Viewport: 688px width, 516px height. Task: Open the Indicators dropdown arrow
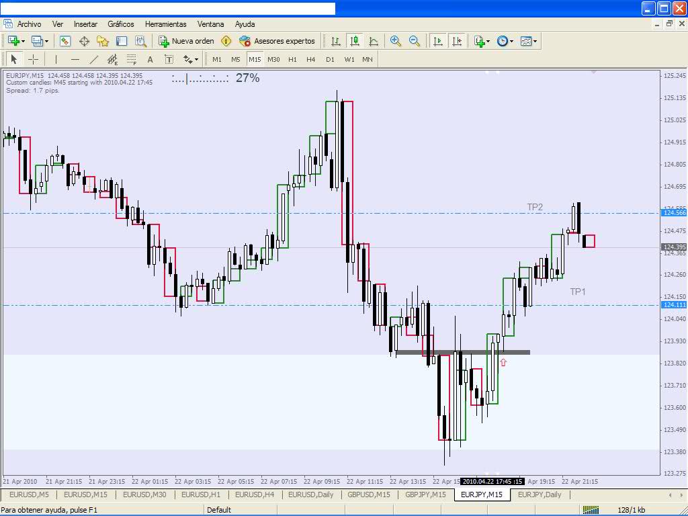pos(488,41)
